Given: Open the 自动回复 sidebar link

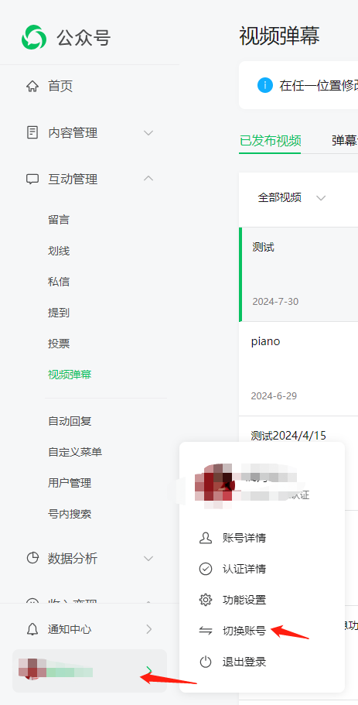Looking at the screenshot, I should [x=70, y=421].
